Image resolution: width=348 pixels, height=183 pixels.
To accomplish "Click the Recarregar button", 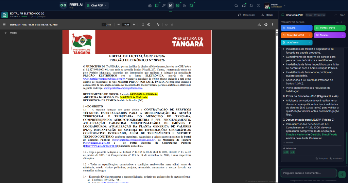I will 247,15.
